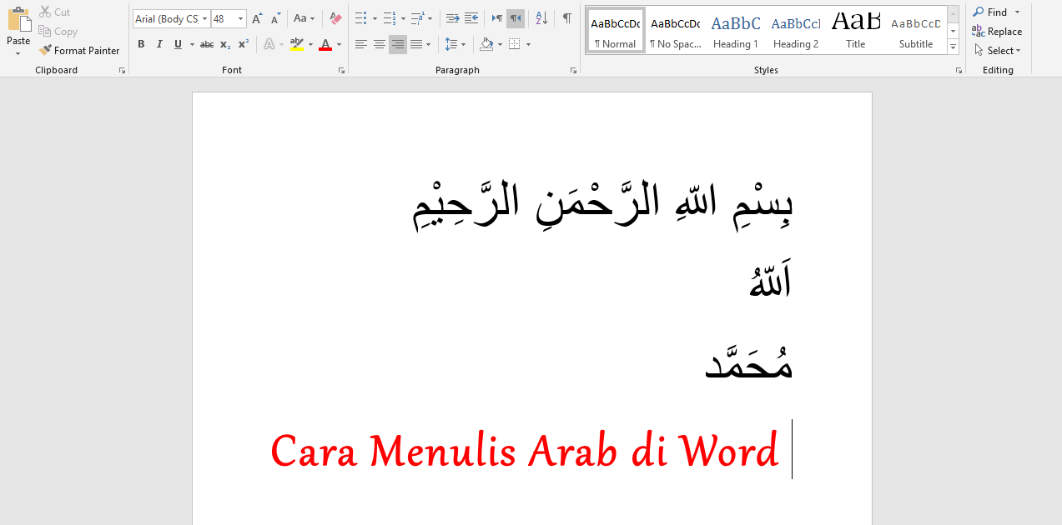Open Text Effects outlined A

[x=269, y=44]
